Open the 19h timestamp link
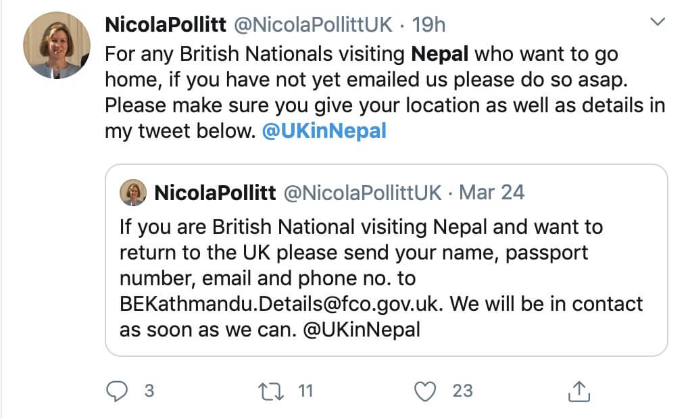The width and height of the screenshot is (688, 419). 428,25
